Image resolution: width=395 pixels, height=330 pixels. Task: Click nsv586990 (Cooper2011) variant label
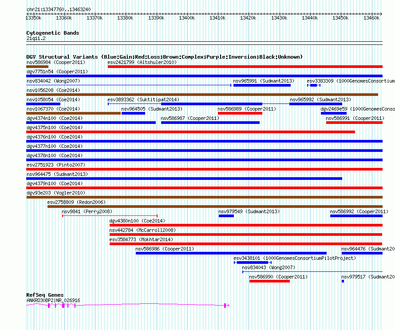278,277
